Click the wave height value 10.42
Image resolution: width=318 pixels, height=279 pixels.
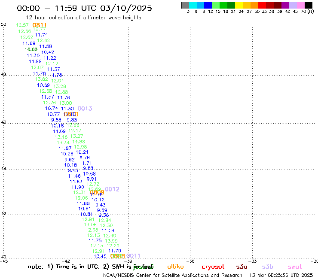pyautogui.click(x=48, y=52)
